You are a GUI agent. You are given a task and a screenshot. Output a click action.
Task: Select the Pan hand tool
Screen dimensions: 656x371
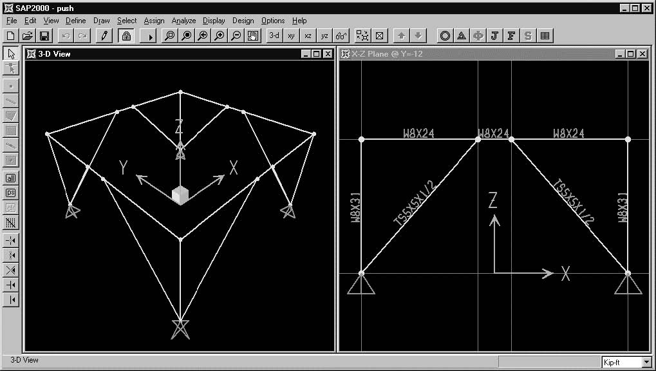coord(253,36)
